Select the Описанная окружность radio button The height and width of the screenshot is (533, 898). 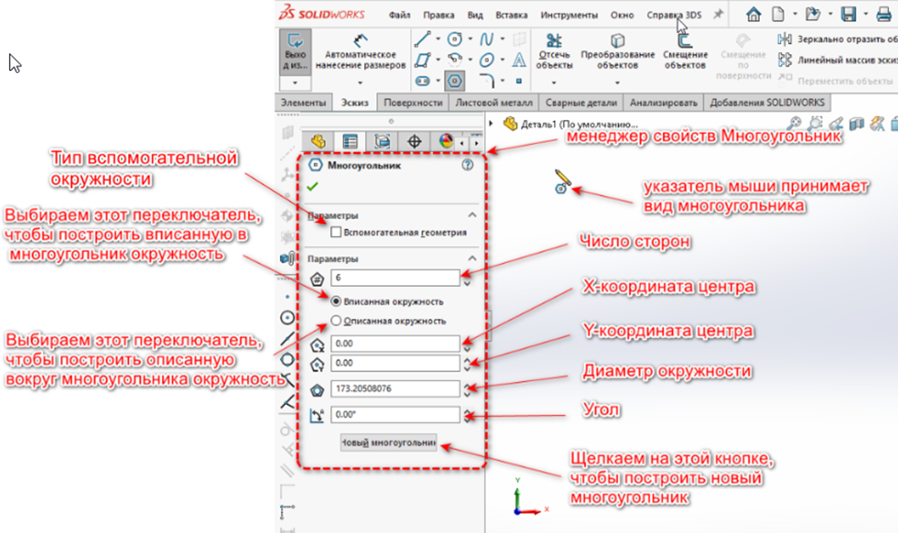[337, 320]
